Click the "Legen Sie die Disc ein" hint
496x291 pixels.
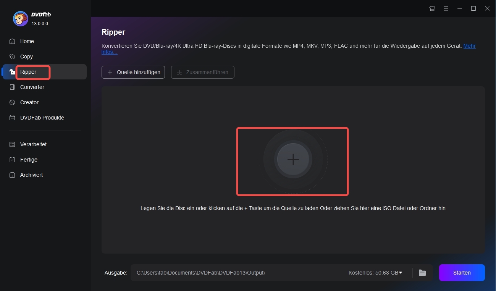coord(293,208)
